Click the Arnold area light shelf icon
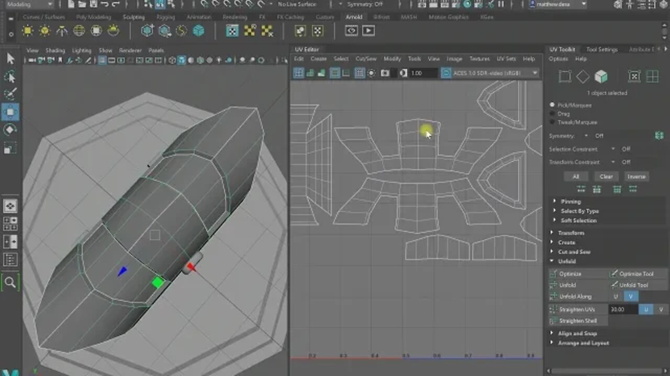The width and height of the screenshot is (670, 376). (28, 31)
